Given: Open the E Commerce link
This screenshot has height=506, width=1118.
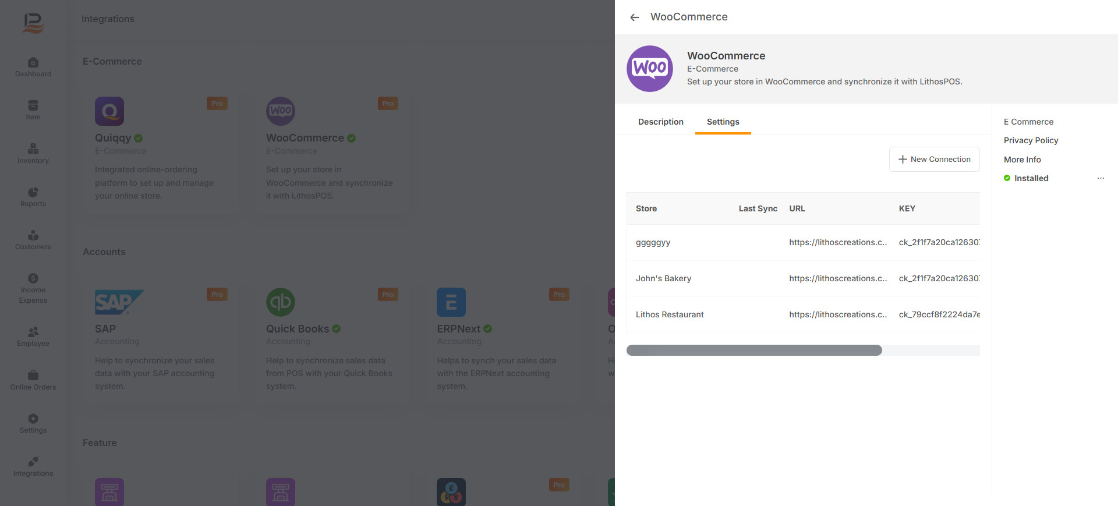Looking at the screenshot, I should 1028,122.
